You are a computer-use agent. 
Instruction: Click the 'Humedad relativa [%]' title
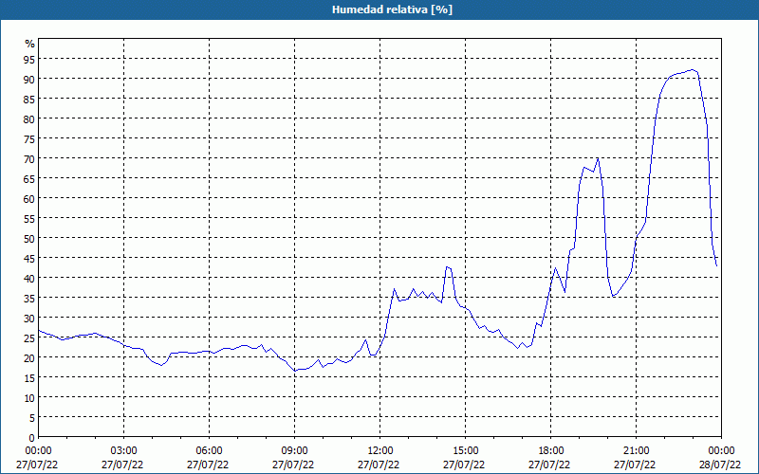click(x=392, y=9)
